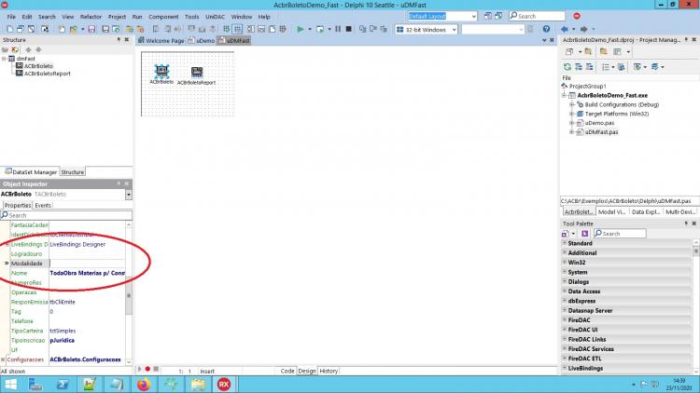Expand the uDemo.pas tree node
This screenshot has height=393, width=700.
point(571,123)
